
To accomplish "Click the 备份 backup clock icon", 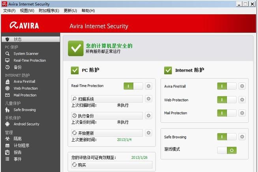I will [7, 67].
